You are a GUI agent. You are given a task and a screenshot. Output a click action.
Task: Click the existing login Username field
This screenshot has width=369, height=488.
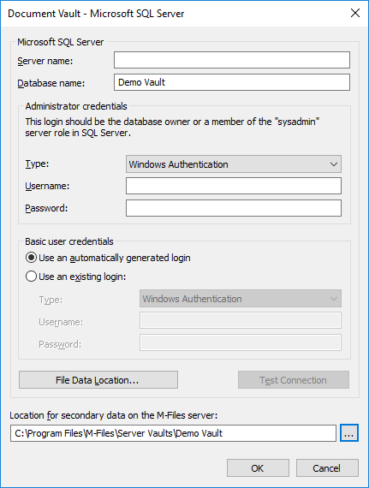241,320
